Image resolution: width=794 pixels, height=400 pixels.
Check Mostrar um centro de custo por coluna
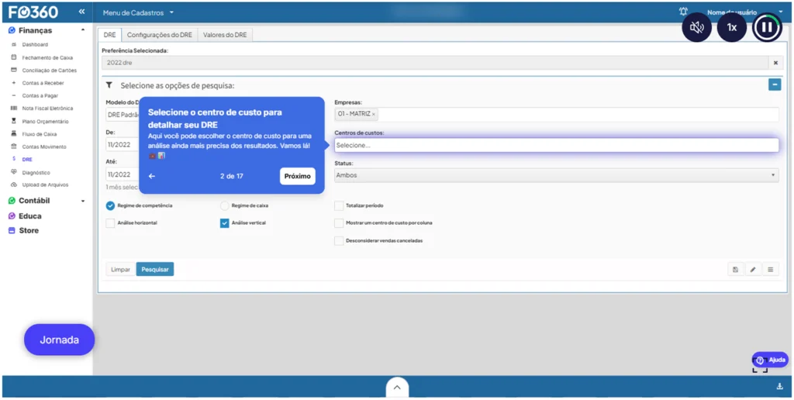coord(339,222)
